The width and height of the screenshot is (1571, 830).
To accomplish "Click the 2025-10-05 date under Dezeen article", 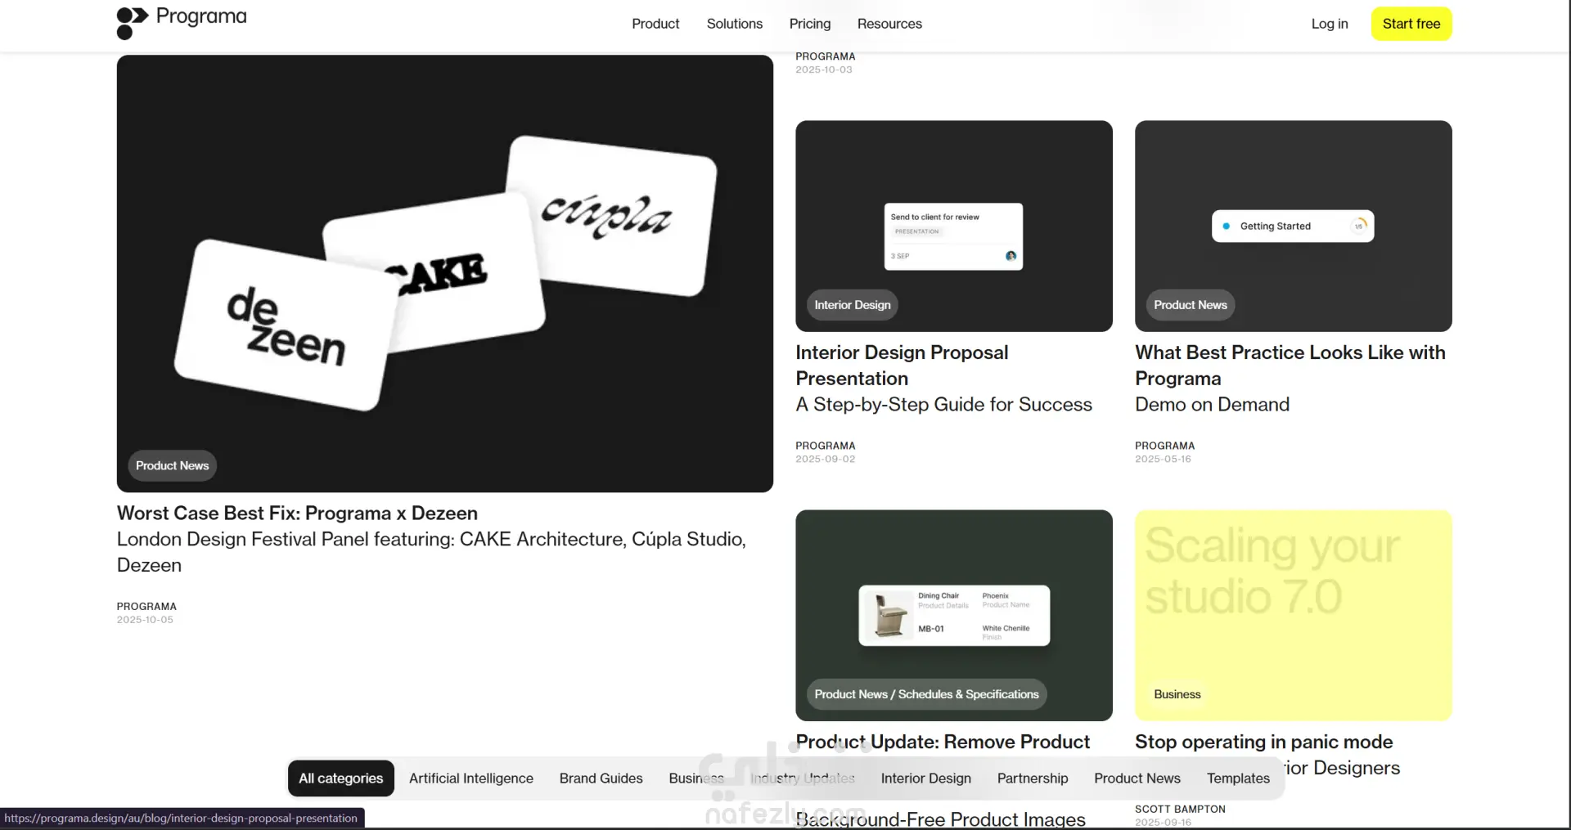I will click(x=145, y=620).
